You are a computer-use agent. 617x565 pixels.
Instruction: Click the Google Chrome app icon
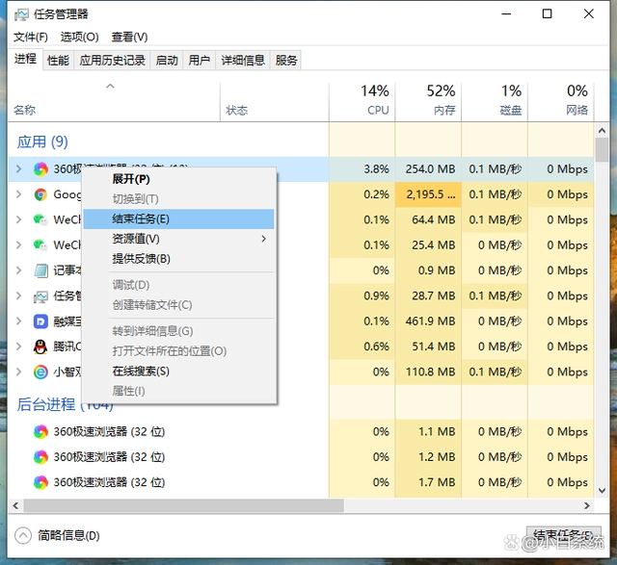(40, 194)
